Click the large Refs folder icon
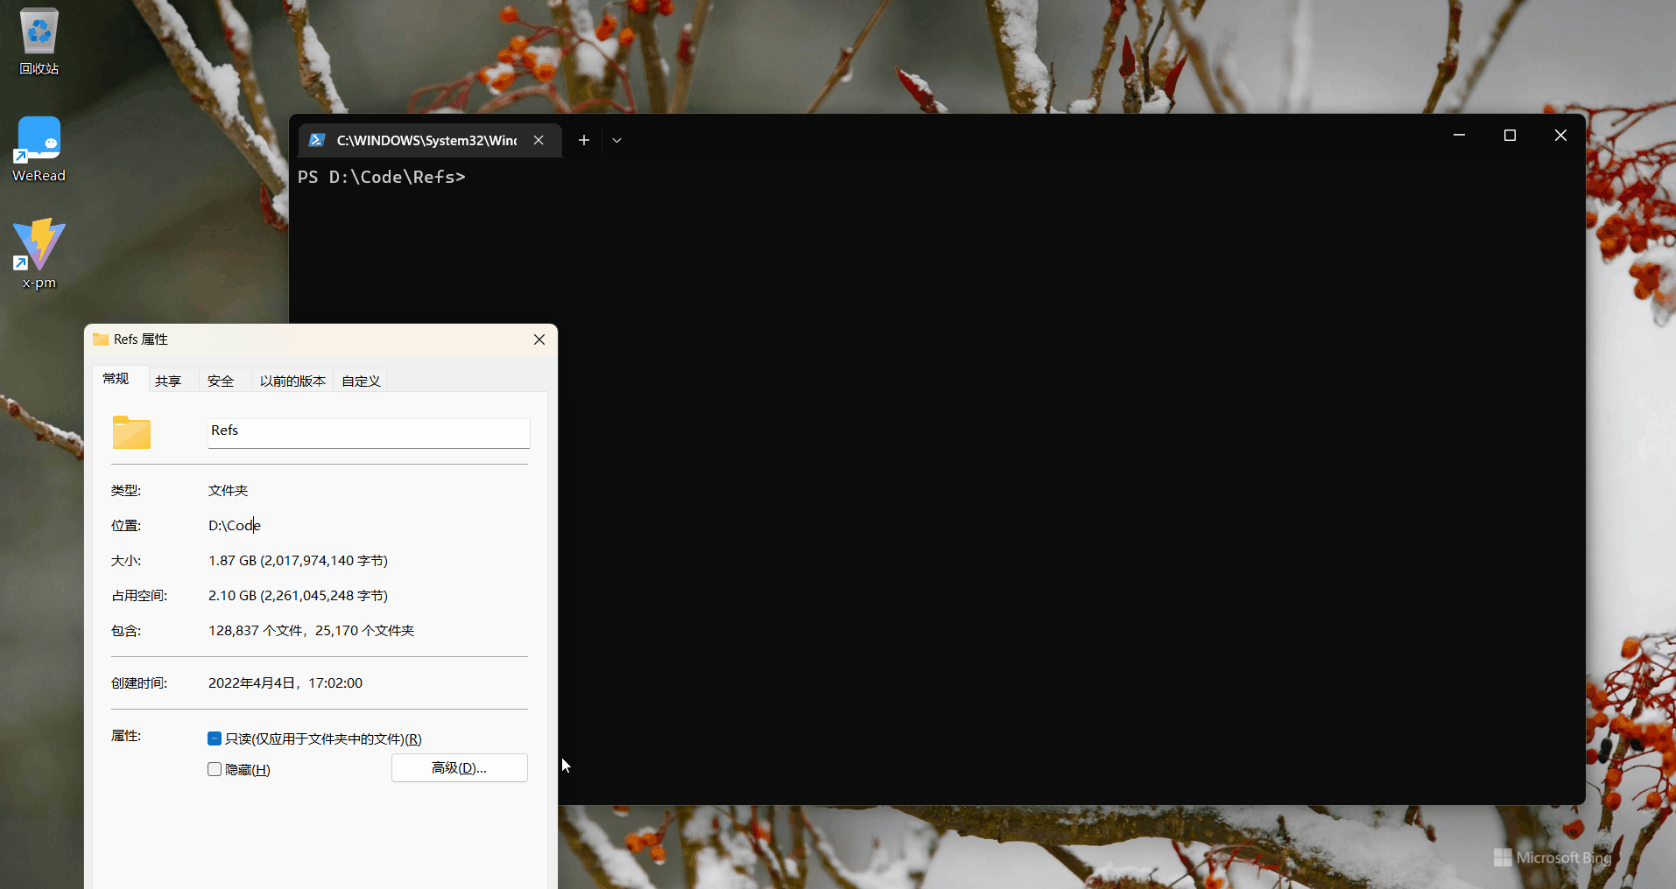 point(131,432)
